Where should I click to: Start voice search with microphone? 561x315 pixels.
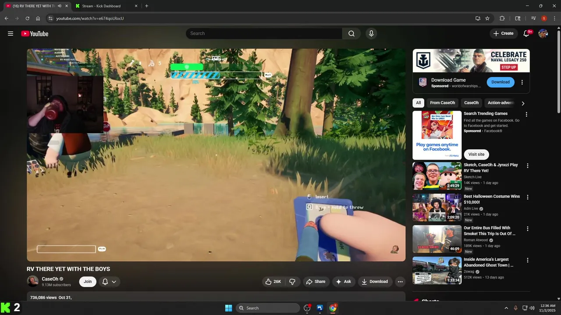click(x=371, y=34)
